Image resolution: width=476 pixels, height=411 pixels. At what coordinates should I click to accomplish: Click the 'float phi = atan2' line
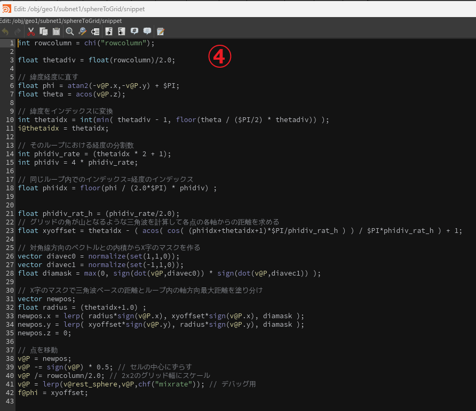click(99, 85)
